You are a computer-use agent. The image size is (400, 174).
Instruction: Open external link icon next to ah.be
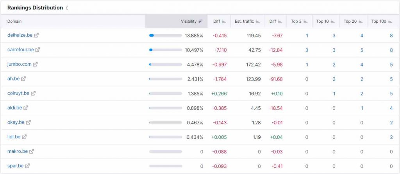pyautogui.click(x=23, y=79)
